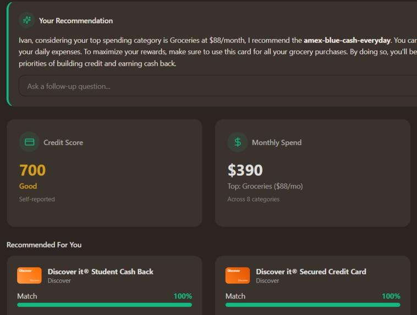Click the credit card icon next to Credit Score
The image size is (417, 315).
point(29,142)
